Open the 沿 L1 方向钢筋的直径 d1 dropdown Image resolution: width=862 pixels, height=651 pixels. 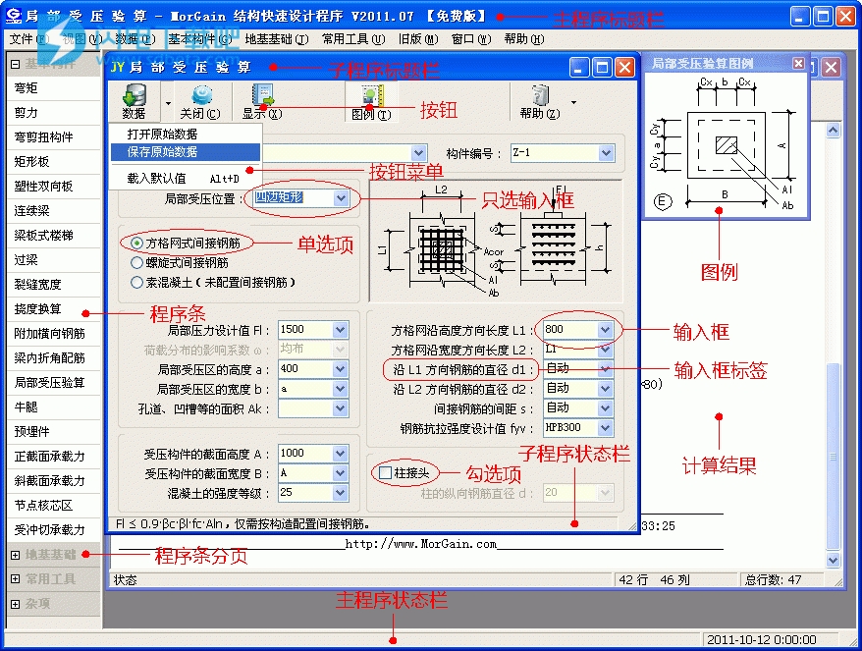pos(606,369)
